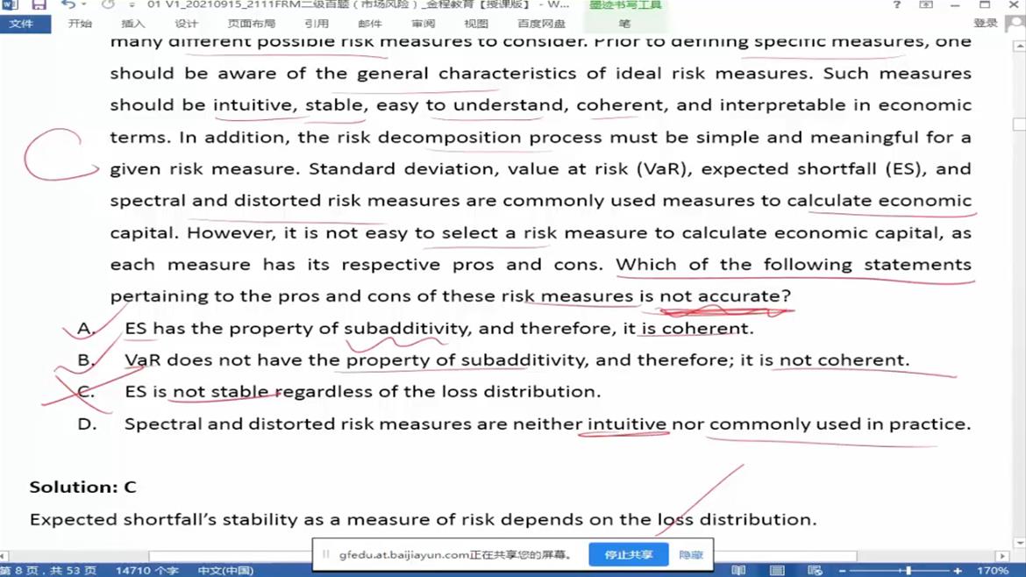Switch to the 插入 (Insert) ribbon tab

[132, 24]
